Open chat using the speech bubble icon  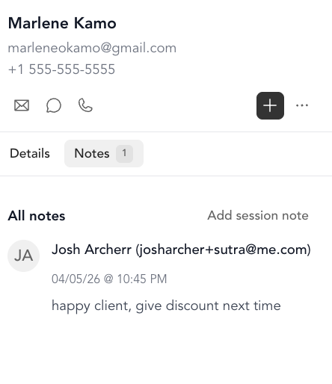click(54, 105)
